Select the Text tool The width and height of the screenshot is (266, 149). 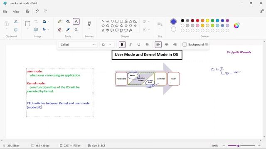(x=76, y=22)
